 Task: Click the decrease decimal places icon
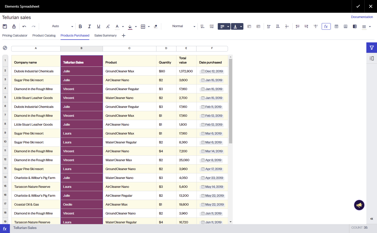click(202, 26)
